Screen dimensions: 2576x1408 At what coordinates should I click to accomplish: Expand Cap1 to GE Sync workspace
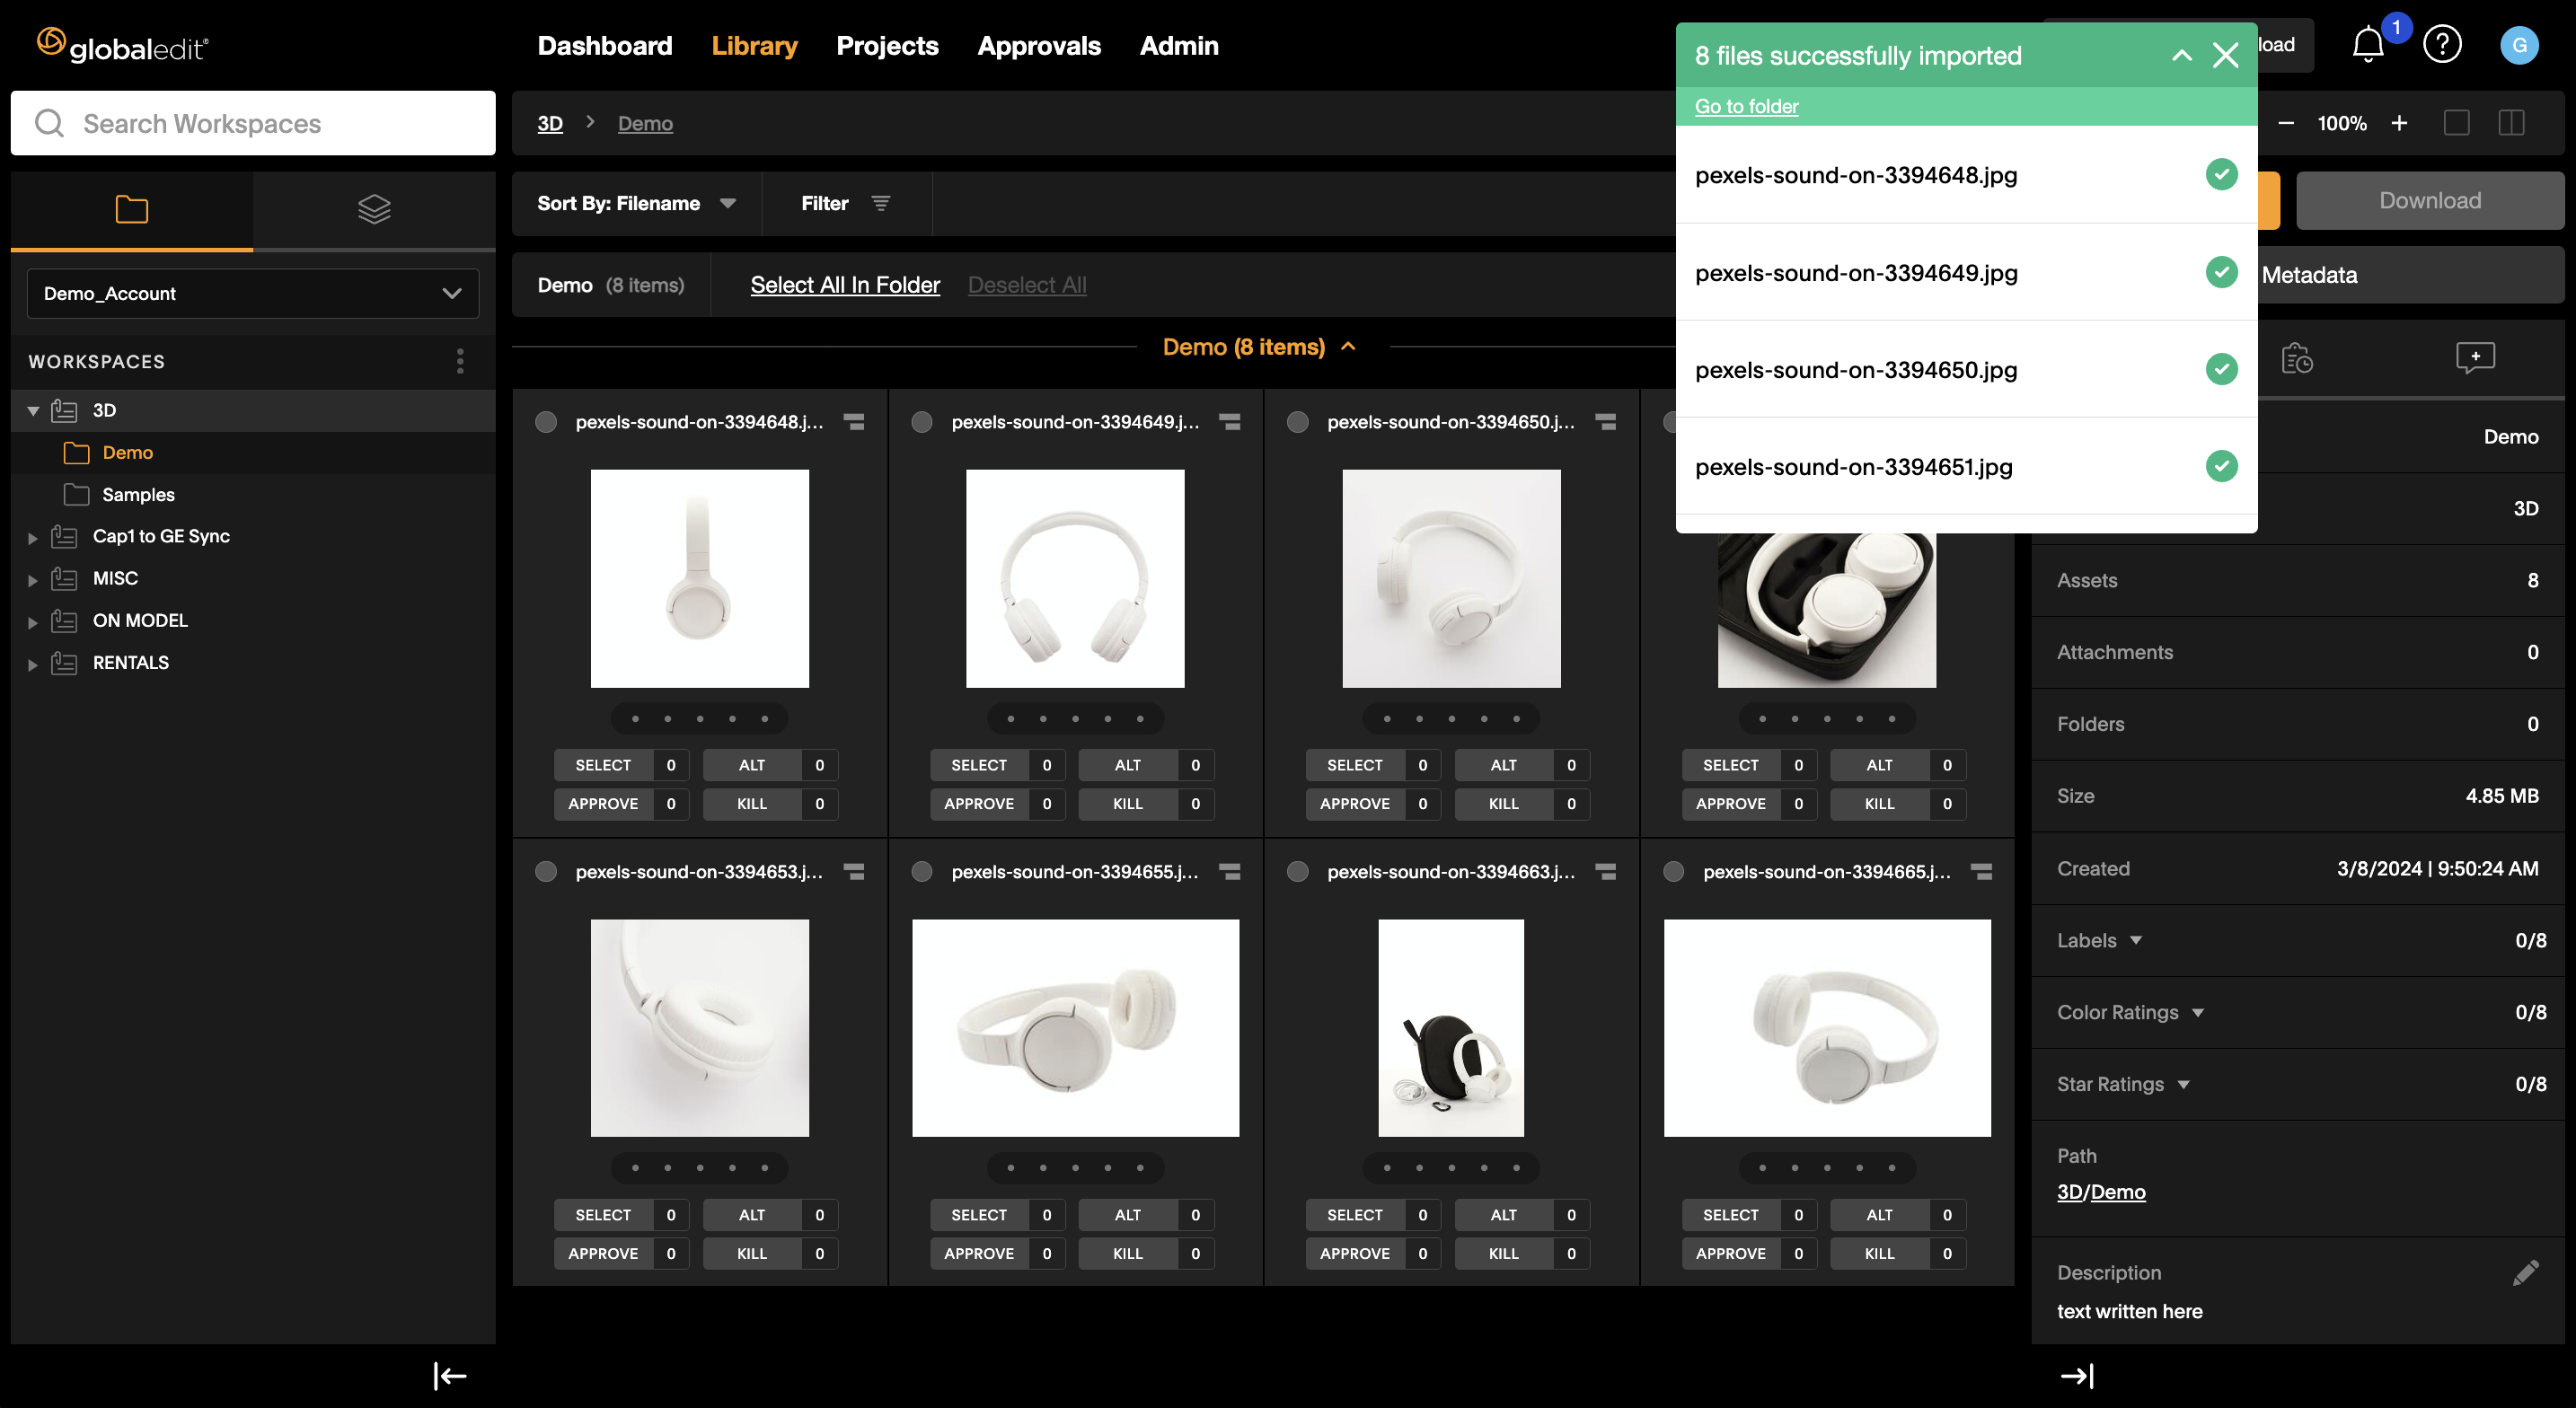click(x=33, y=538)
